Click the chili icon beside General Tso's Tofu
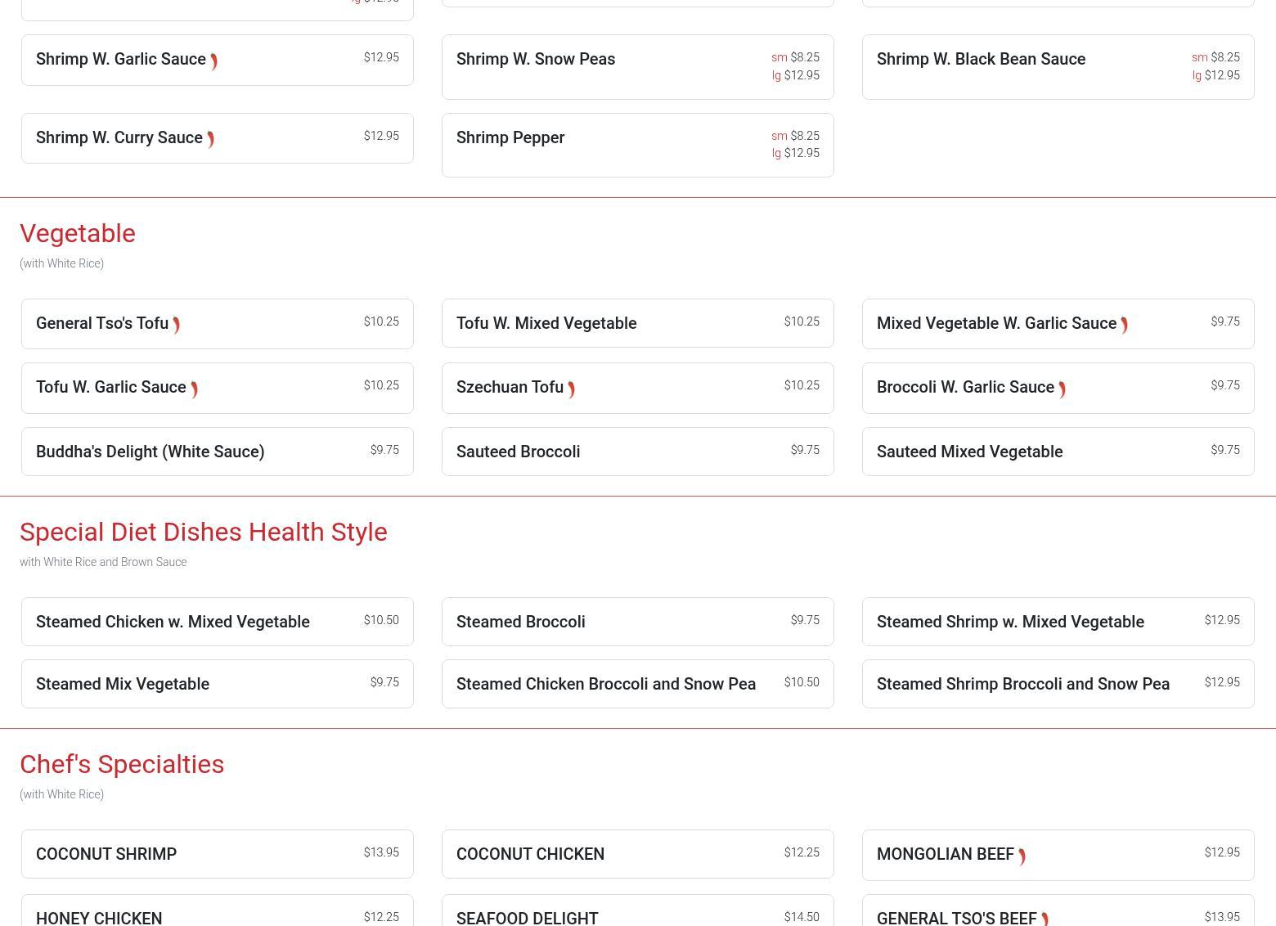1276x926 pixels. pos(176,326)
